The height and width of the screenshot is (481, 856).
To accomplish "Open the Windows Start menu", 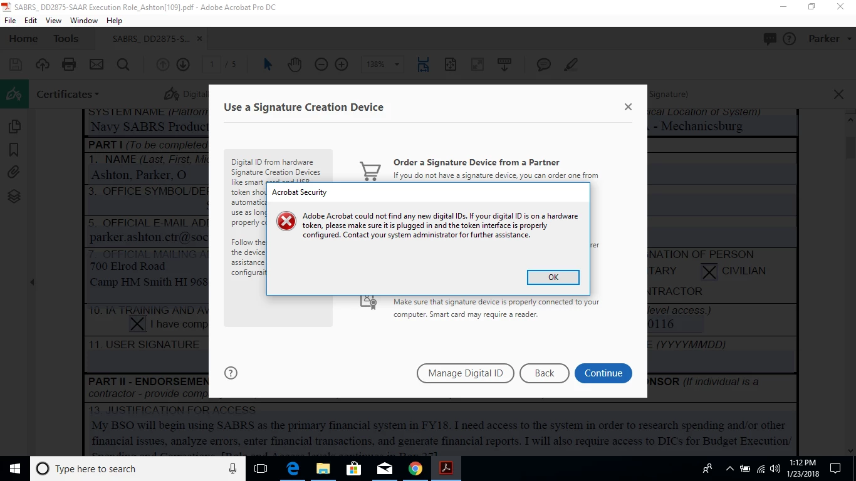I will coord(15,468).
